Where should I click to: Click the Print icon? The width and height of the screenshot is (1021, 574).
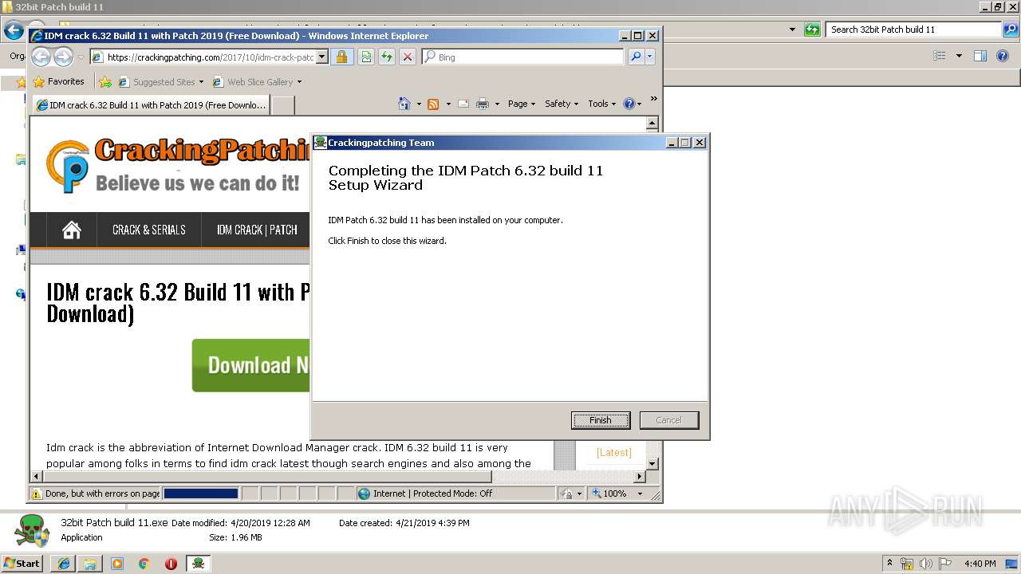click(x=483, y=104)
